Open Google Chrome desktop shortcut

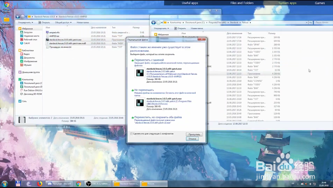pos(6,7)
